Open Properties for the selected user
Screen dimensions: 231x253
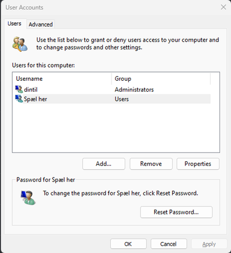point(198,164)
